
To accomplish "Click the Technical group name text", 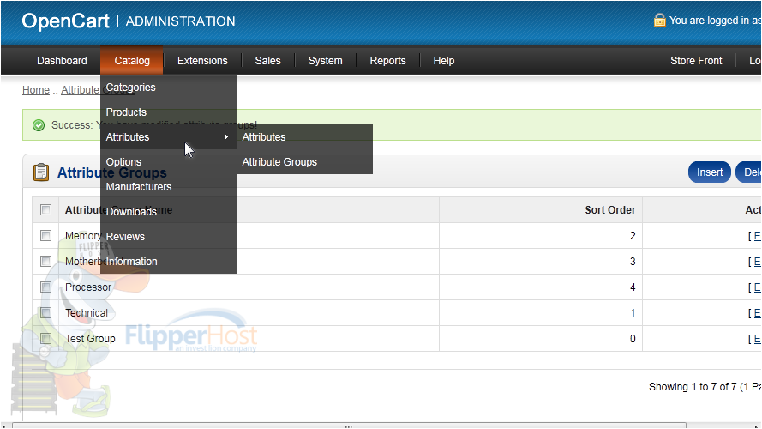I will point(87,313).
